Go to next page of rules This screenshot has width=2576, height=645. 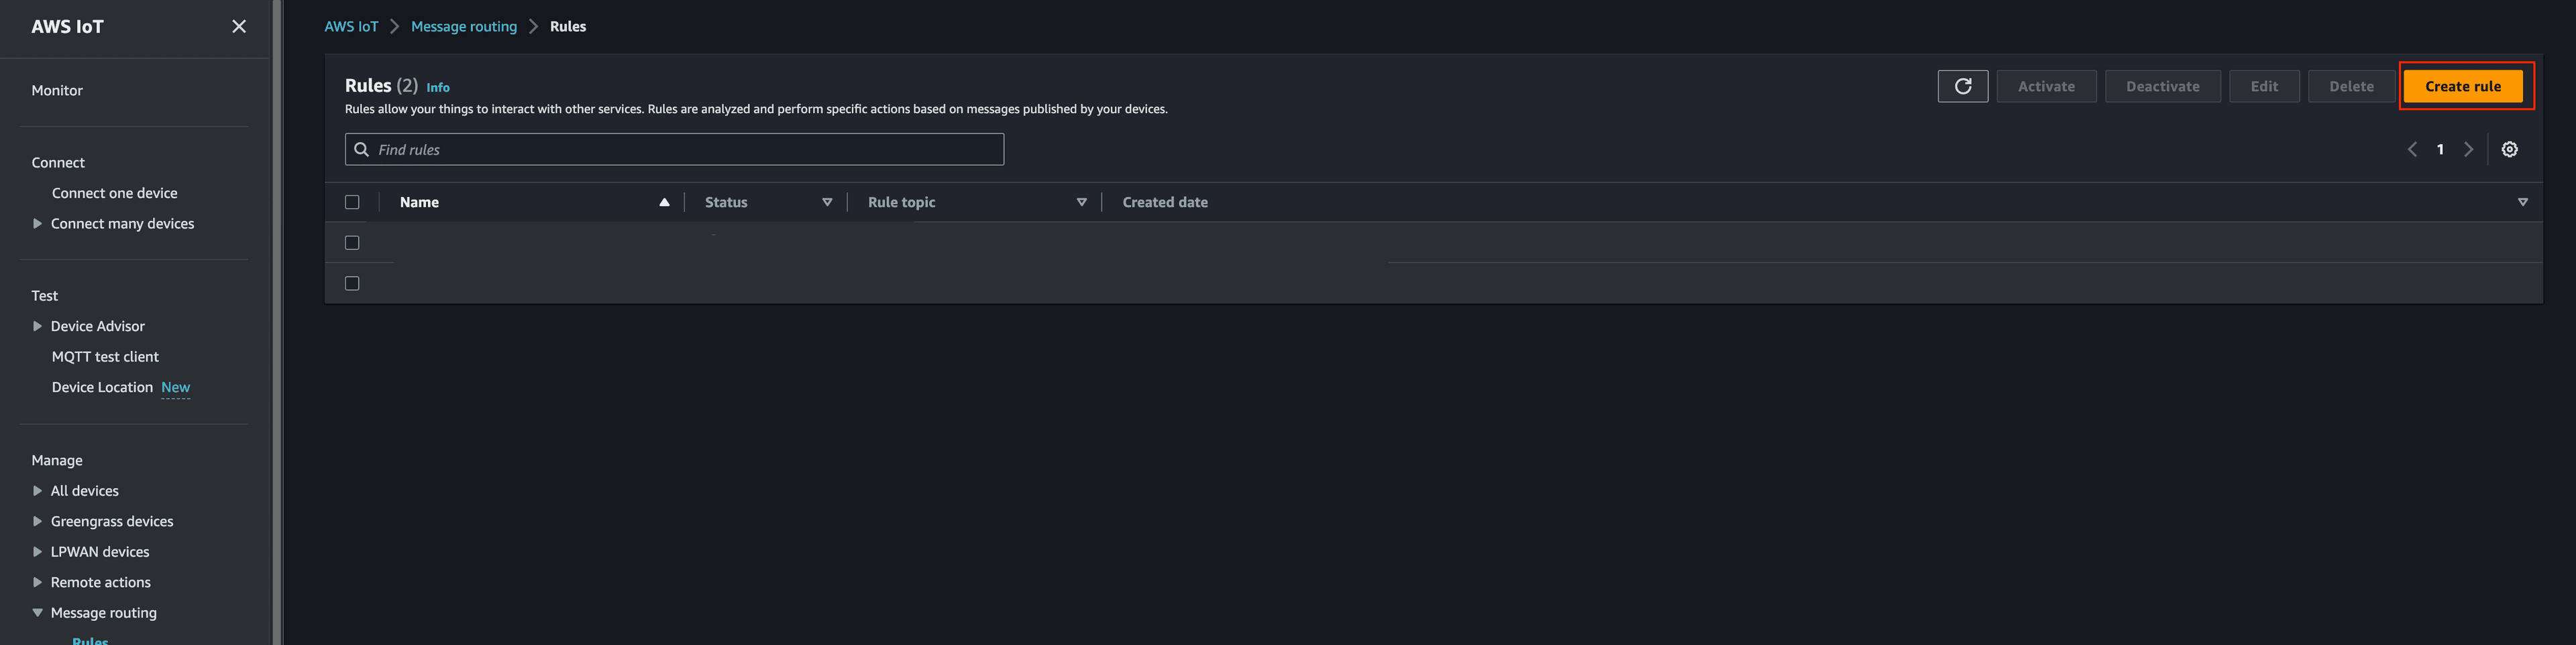click(x=2468, y=150)
